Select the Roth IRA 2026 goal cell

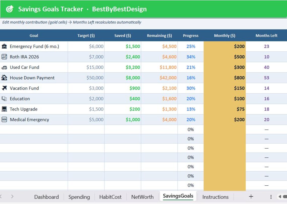click(x=34, y=57)
